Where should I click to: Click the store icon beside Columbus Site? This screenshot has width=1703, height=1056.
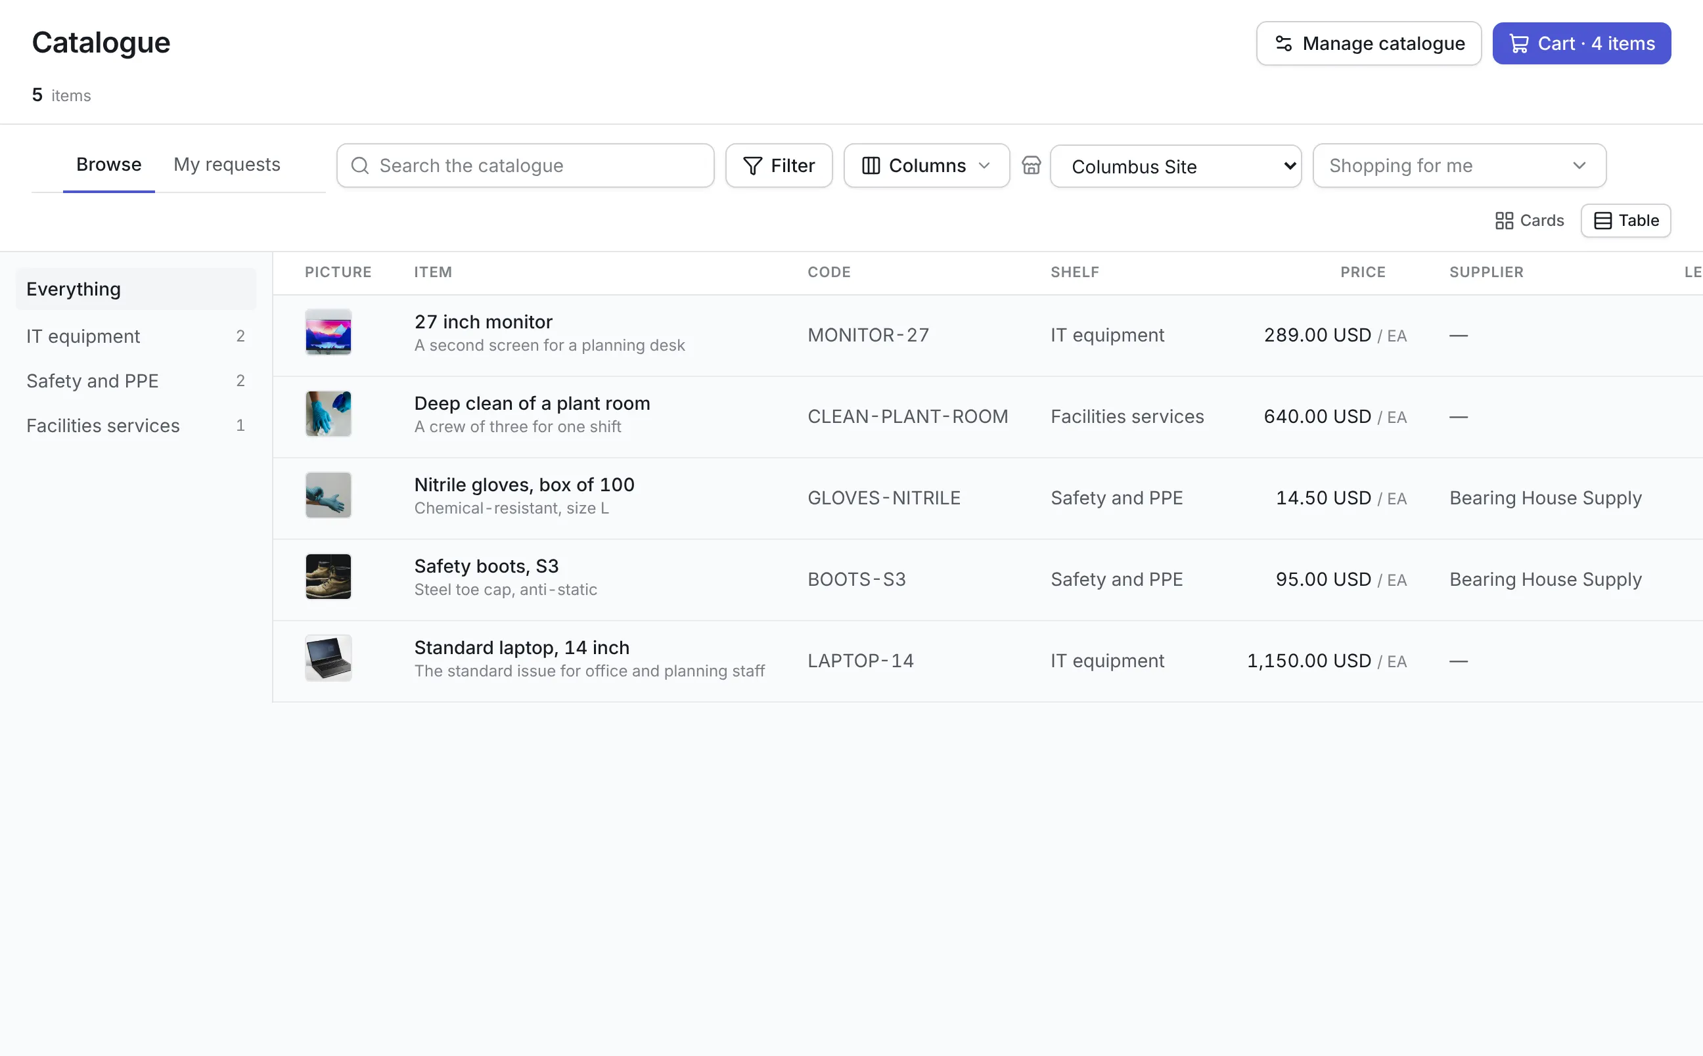click(x=1031, y=165)
